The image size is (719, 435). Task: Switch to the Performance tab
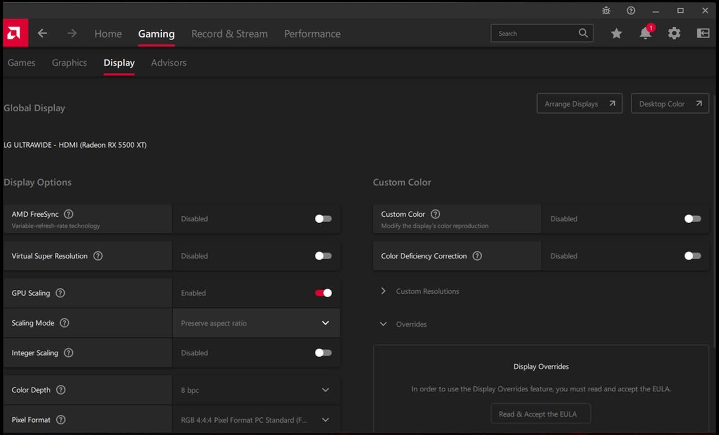click(x=312, y=34)
